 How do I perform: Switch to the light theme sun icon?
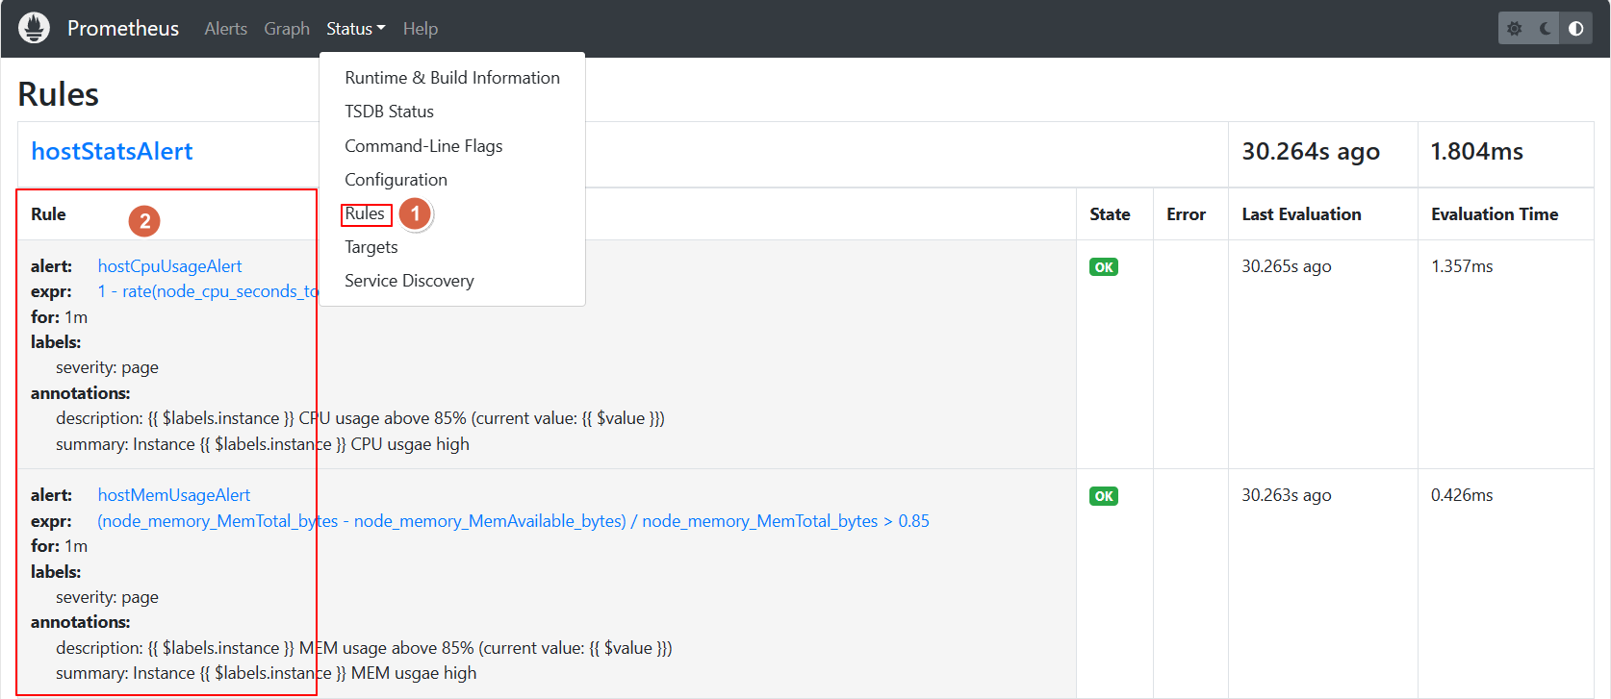[1515, 29]
